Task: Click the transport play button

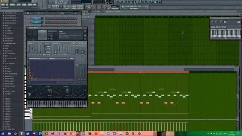Action: pos(54,6)
